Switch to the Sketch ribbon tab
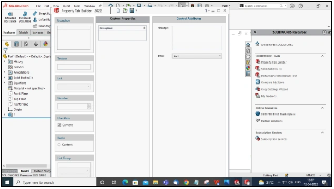This screenshot has width=334, height=189. click(24, 33)
